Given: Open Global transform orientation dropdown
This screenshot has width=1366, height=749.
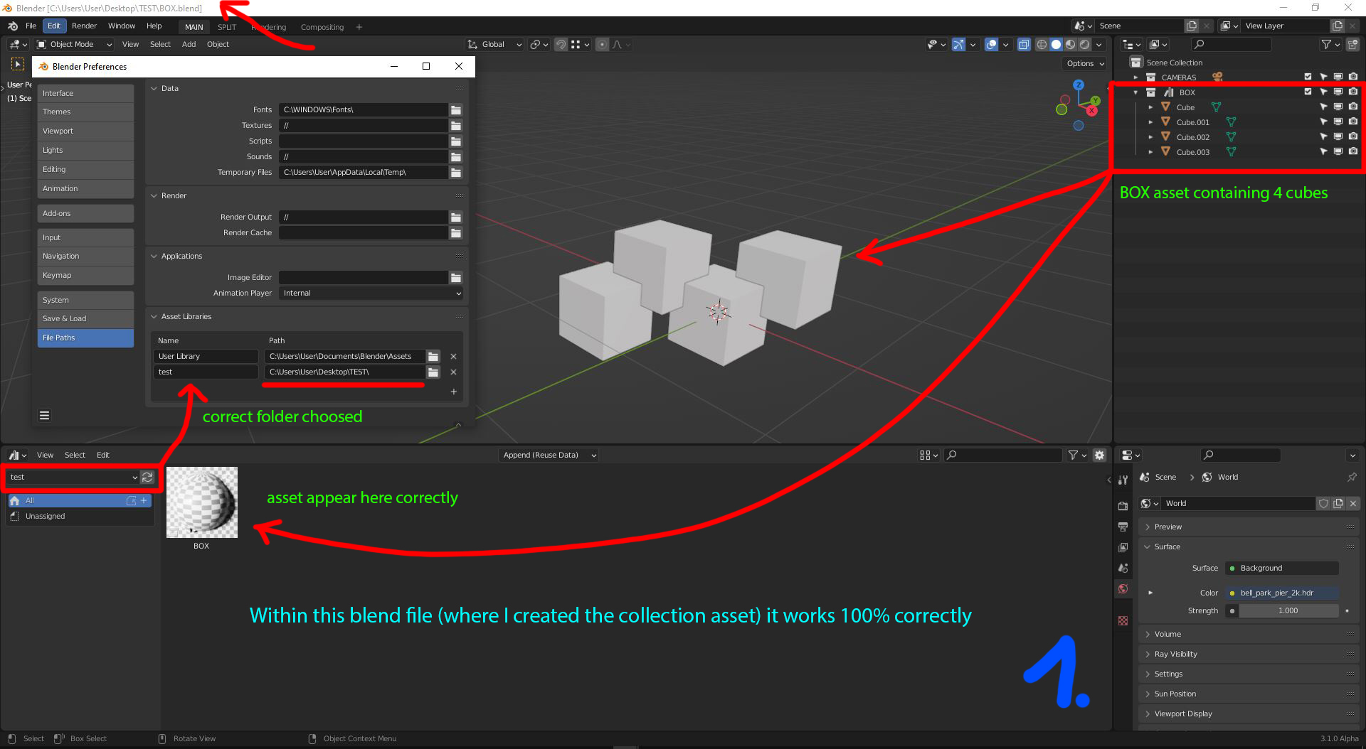Looking at the screenshot, I should pyautogui.click(x=495, y=45).
